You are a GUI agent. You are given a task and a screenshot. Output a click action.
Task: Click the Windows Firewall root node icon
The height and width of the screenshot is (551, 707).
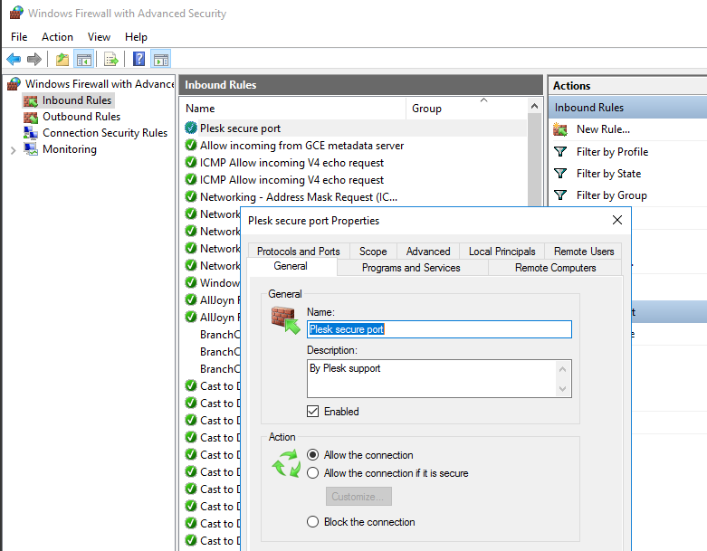(x=14, y=84)
